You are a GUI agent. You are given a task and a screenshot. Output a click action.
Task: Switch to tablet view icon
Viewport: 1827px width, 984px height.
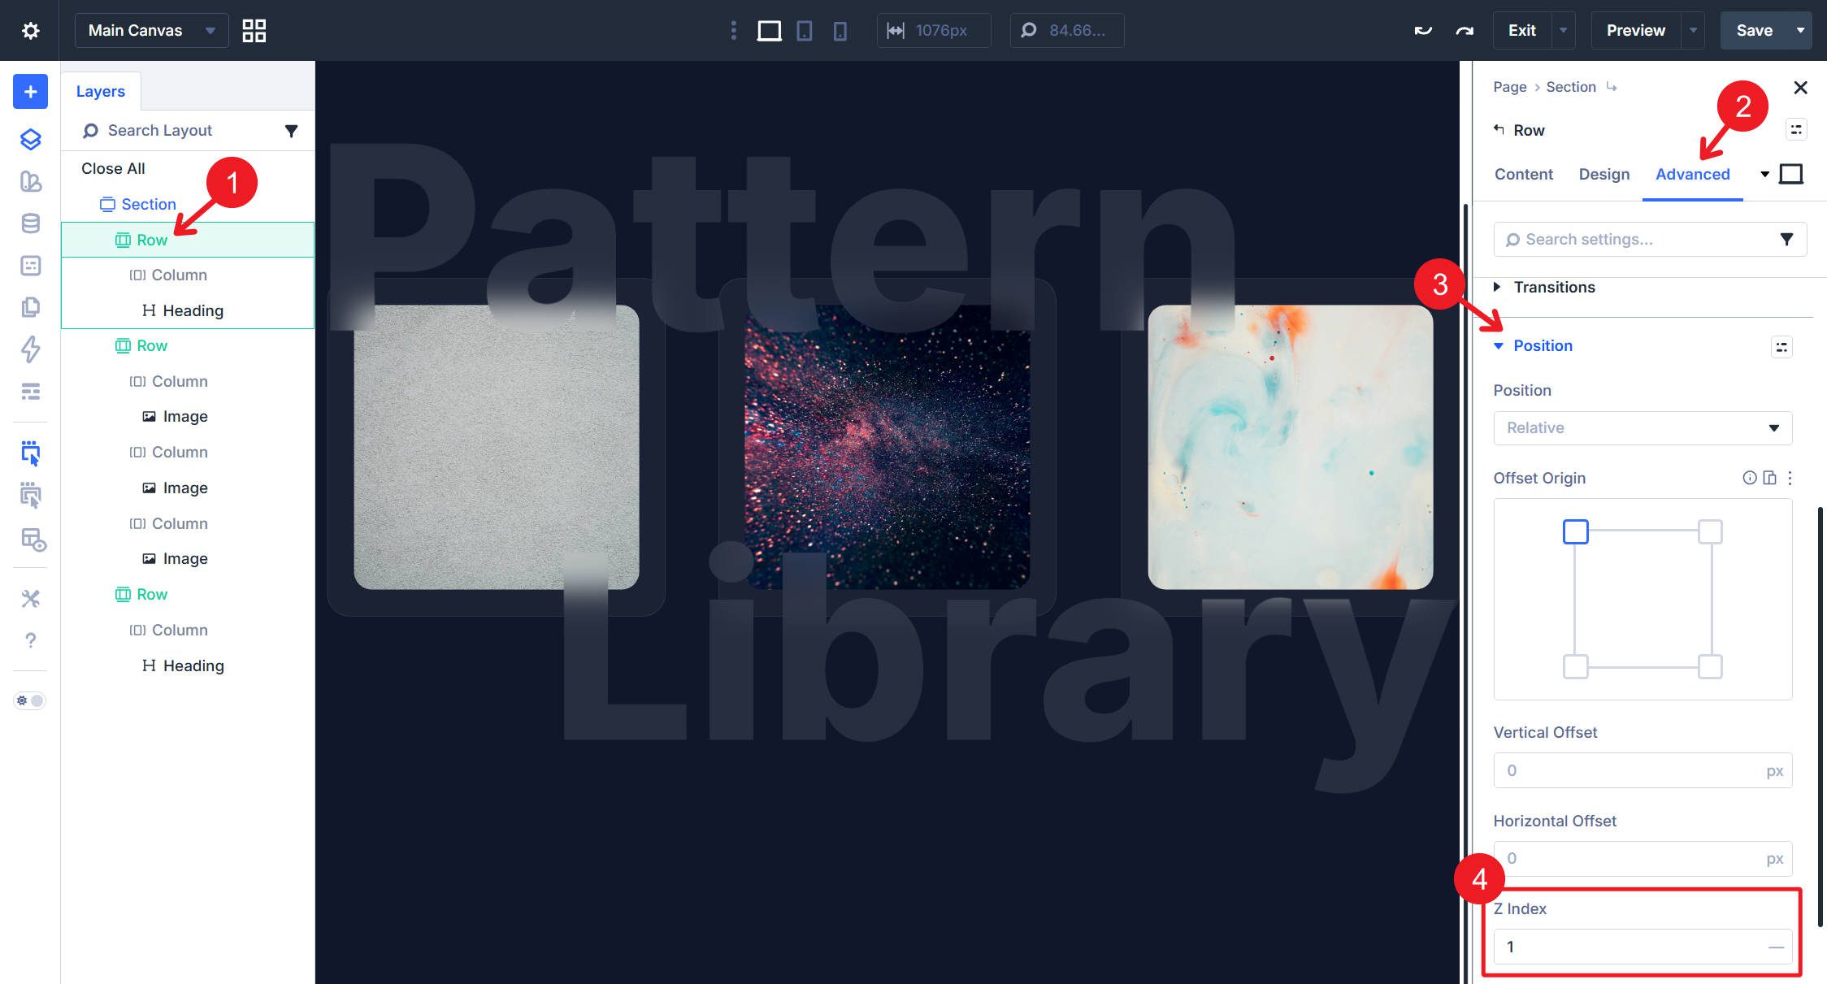(804, 31)
